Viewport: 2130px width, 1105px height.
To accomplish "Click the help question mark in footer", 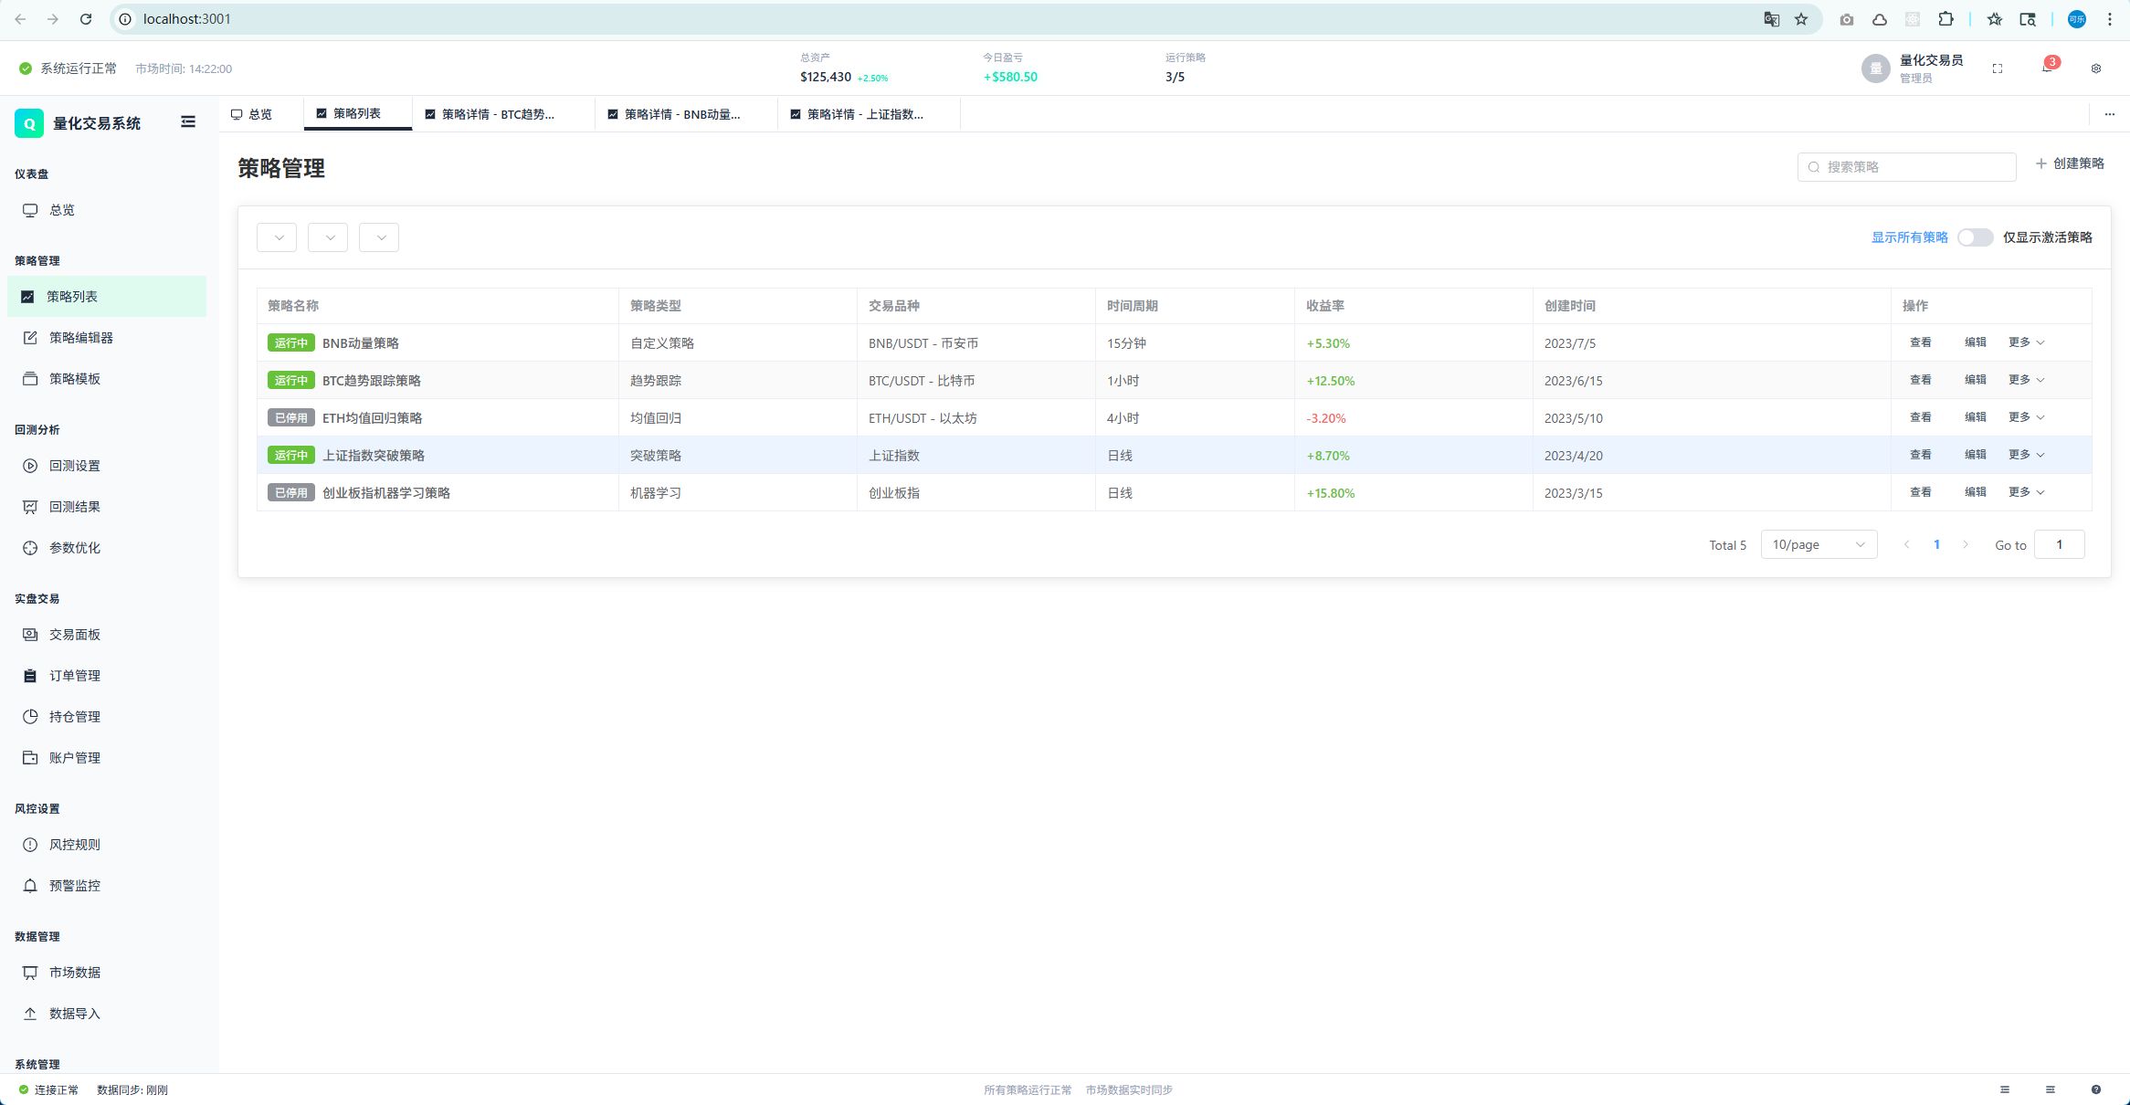I will coord(2096,1089).
